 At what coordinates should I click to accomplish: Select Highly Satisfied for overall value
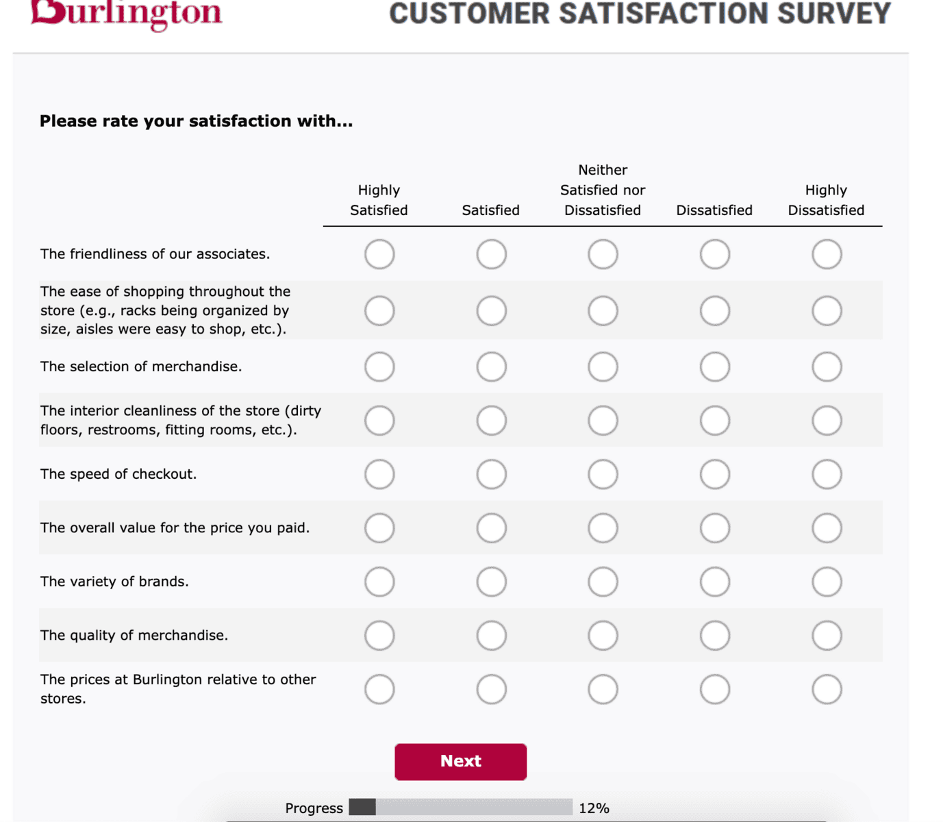coord(379,528)
